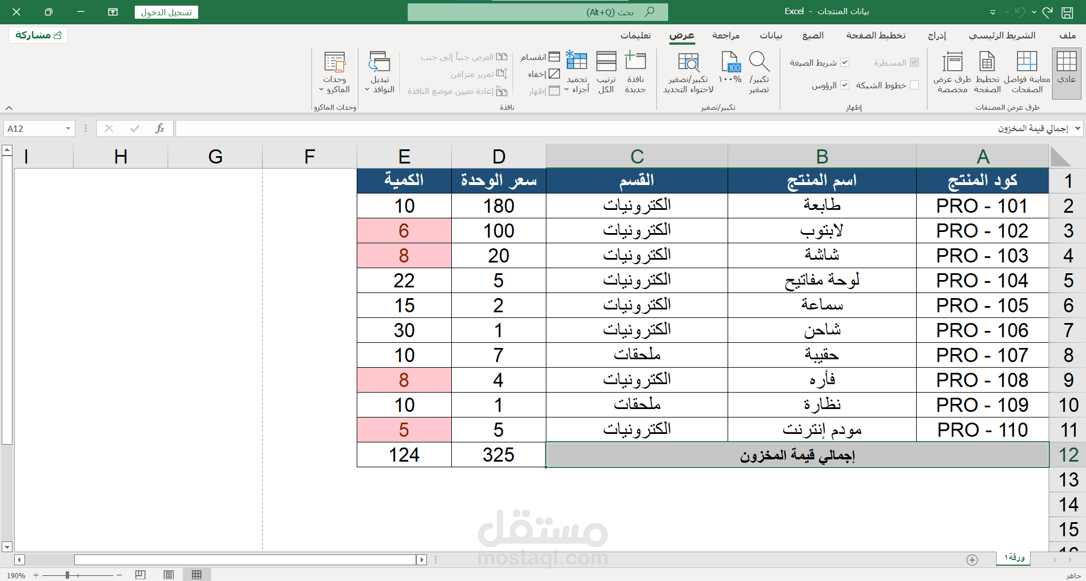This screenshot has width=1086, height=581.
Task: Click horizontal scrollbar left arrow
Action: point(20,560)
